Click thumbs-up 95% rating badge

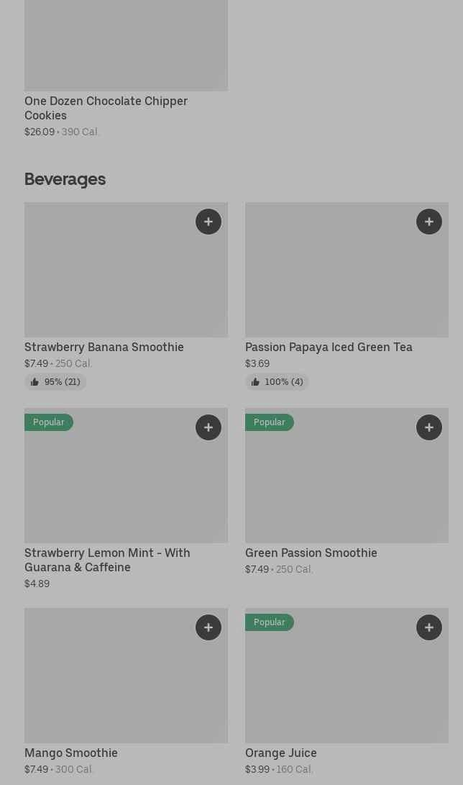tap(55, 382)
